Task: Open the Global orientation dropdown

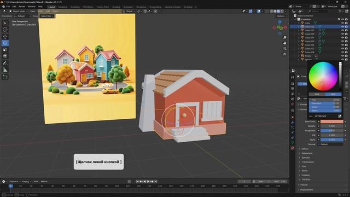Action: [129, 11]
